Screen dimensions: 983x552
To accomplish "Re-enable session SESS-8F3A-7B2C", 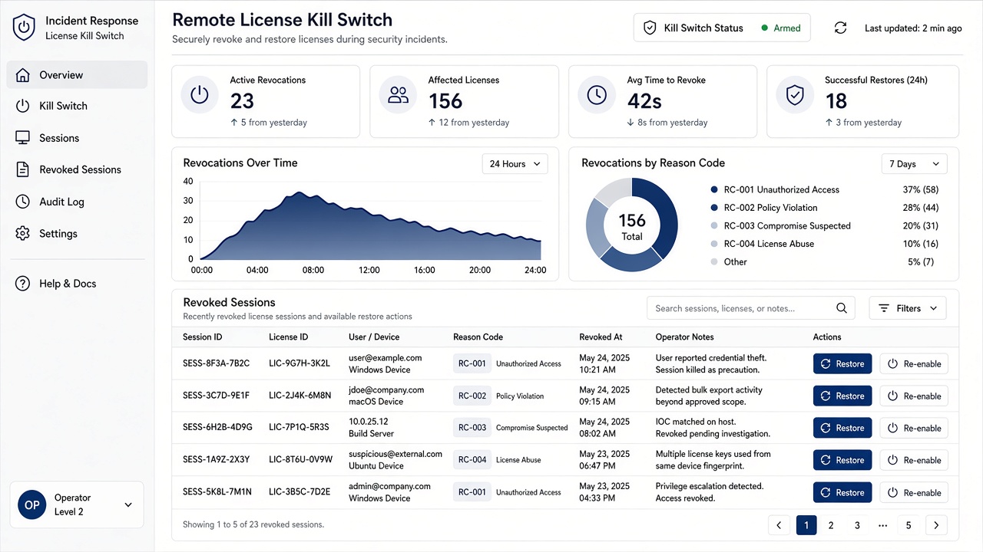I will (x=914, y=364).
